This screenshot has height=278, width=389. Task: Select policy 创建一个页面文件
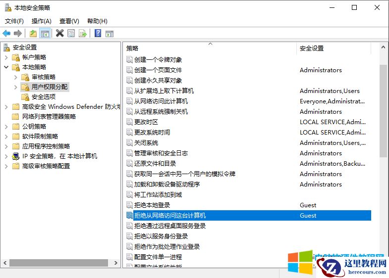click(x=158, y=70)
